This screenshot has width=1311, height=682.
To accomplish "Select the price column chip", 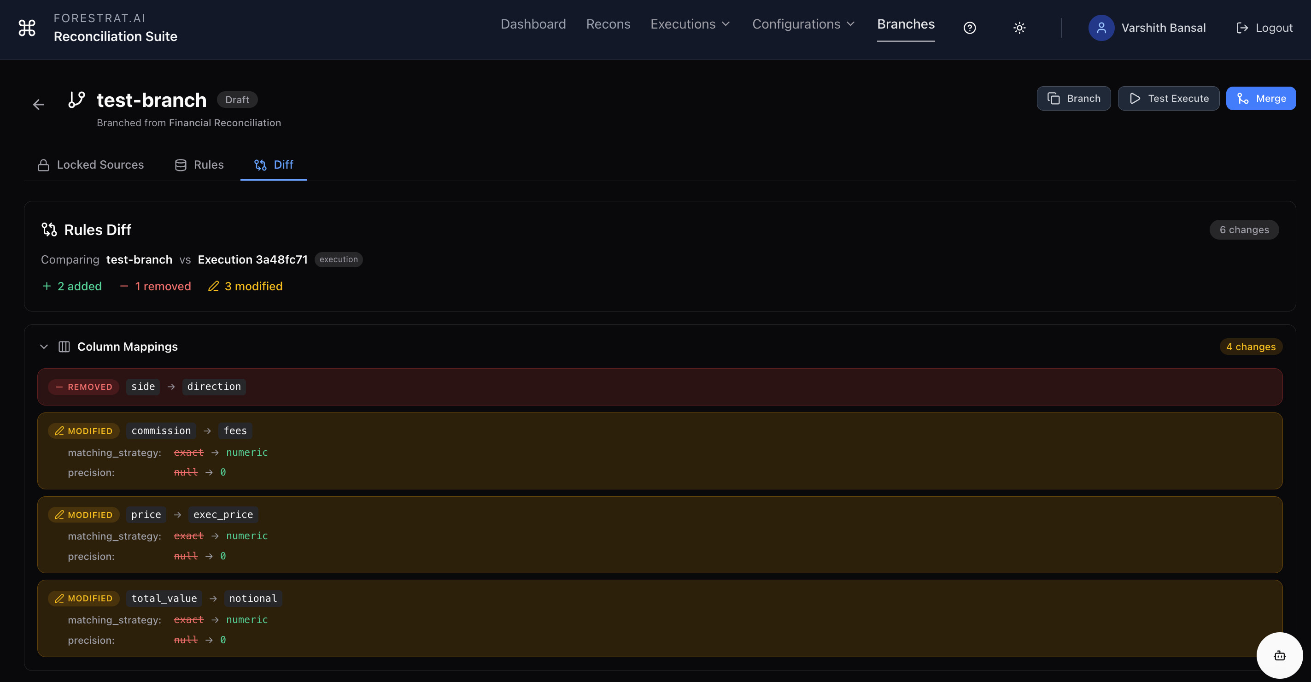I will pyautogui.click(x=146, y=515).
